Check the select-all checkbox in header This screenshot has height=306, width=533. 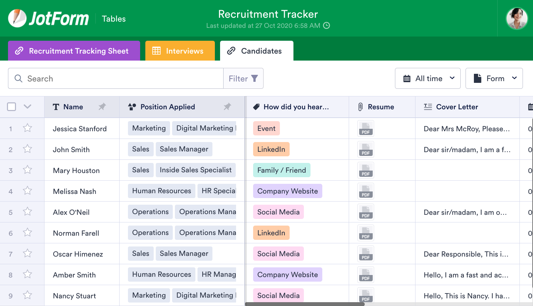(11, 107)
